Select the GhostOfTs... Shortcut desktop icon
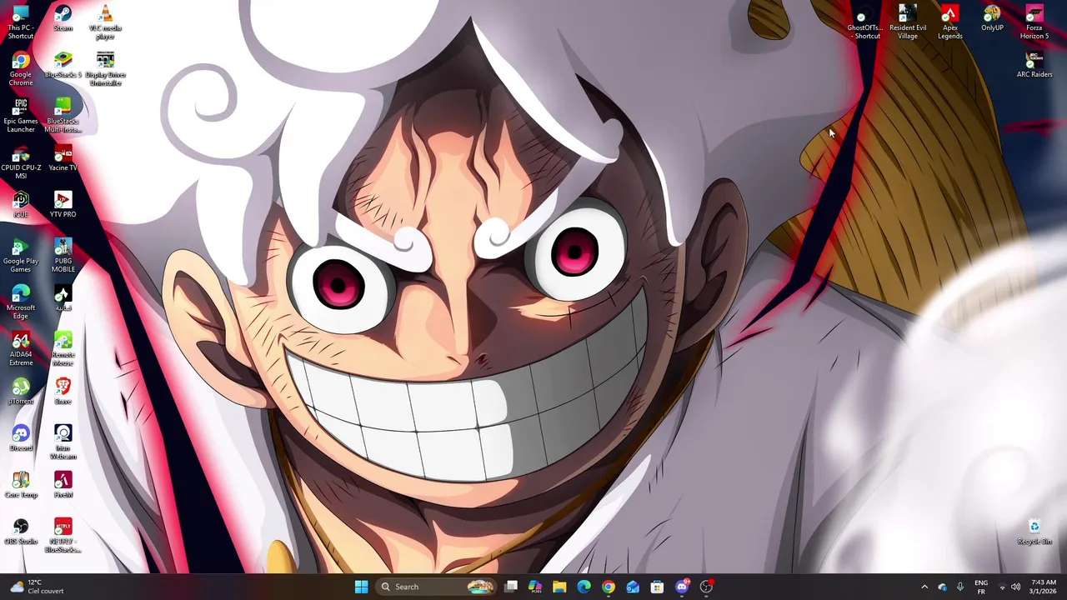 [x=864, y=22]
